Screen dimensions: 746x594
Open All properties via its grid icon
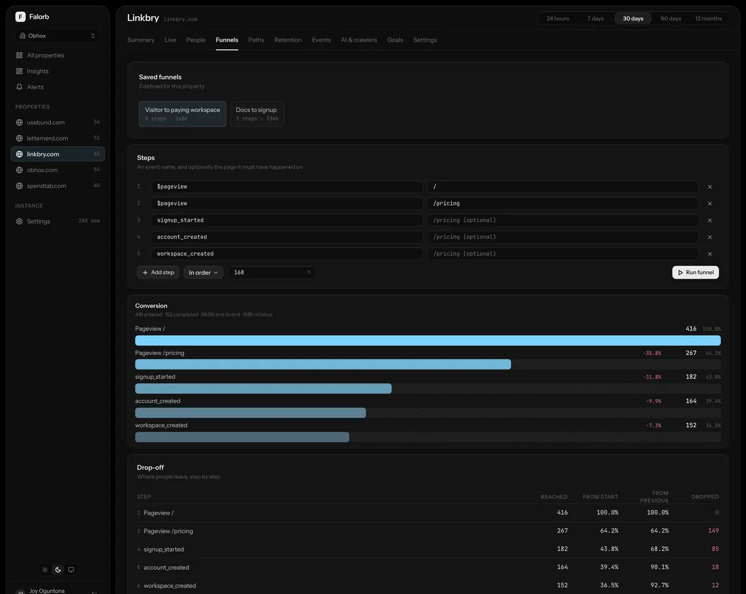click(x=19, y=55)
